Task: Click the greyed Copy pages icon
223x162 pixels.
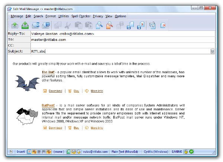Action: click(x=58, y=25)
